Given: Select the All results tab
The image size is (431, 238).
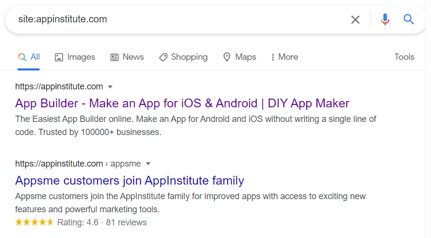Looking at the screenshot, I should coord(29,57).
